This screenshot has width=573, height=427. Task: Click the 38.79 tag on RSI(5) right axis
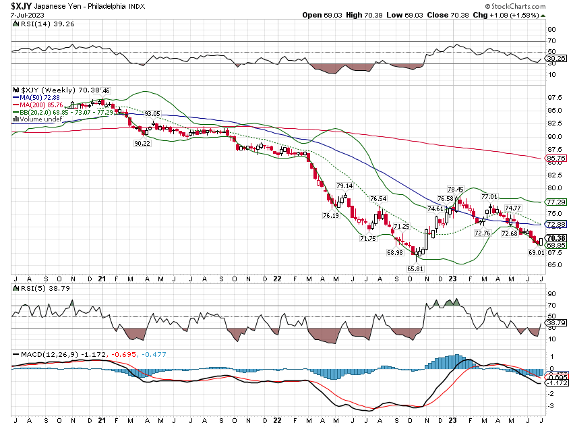coord(556,323)
